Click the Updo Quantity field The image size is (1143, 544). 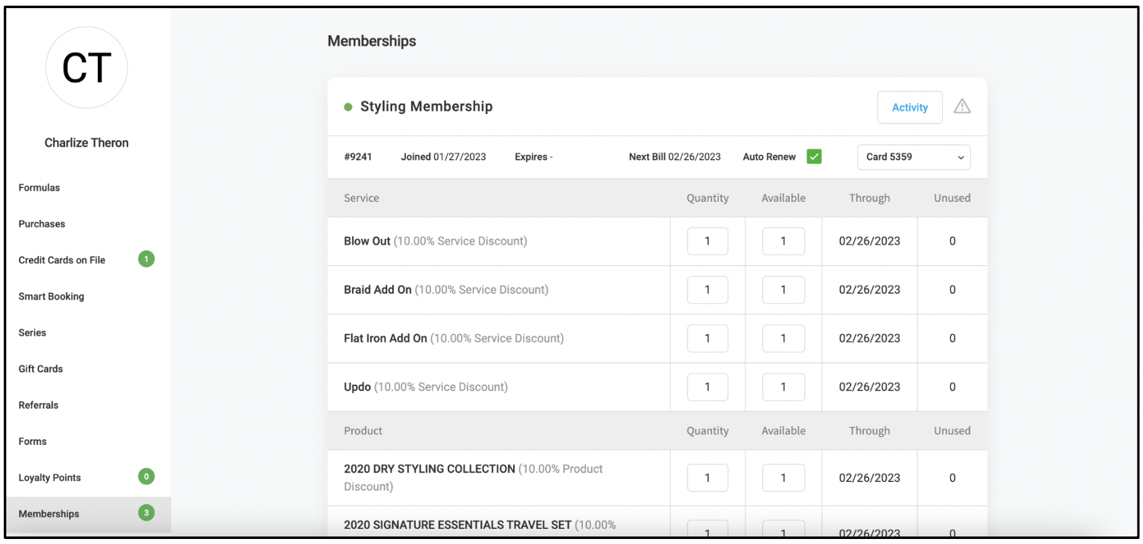click(x=708, y=387)
